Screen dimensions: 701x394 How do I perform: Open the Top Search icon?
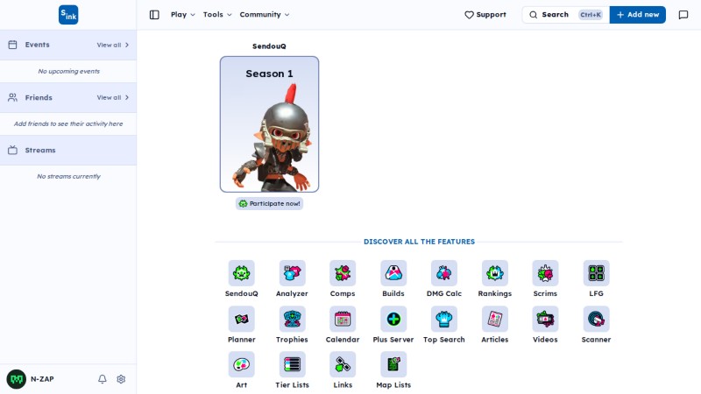444,319
